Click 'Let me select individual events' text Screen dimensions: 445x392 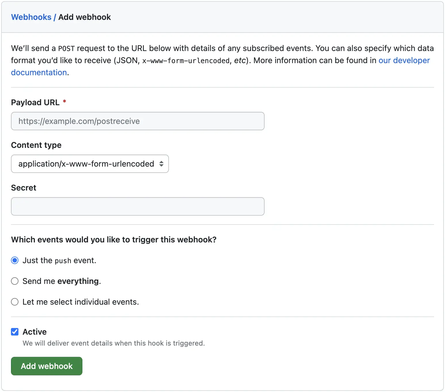[81, 302]
